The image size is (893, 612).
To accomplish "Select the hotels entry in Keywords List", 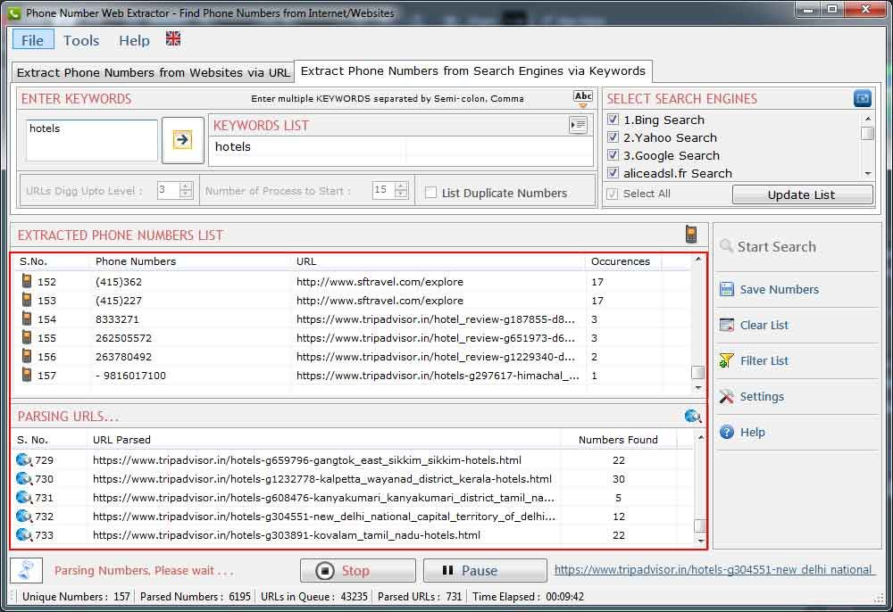I will 232,146.
